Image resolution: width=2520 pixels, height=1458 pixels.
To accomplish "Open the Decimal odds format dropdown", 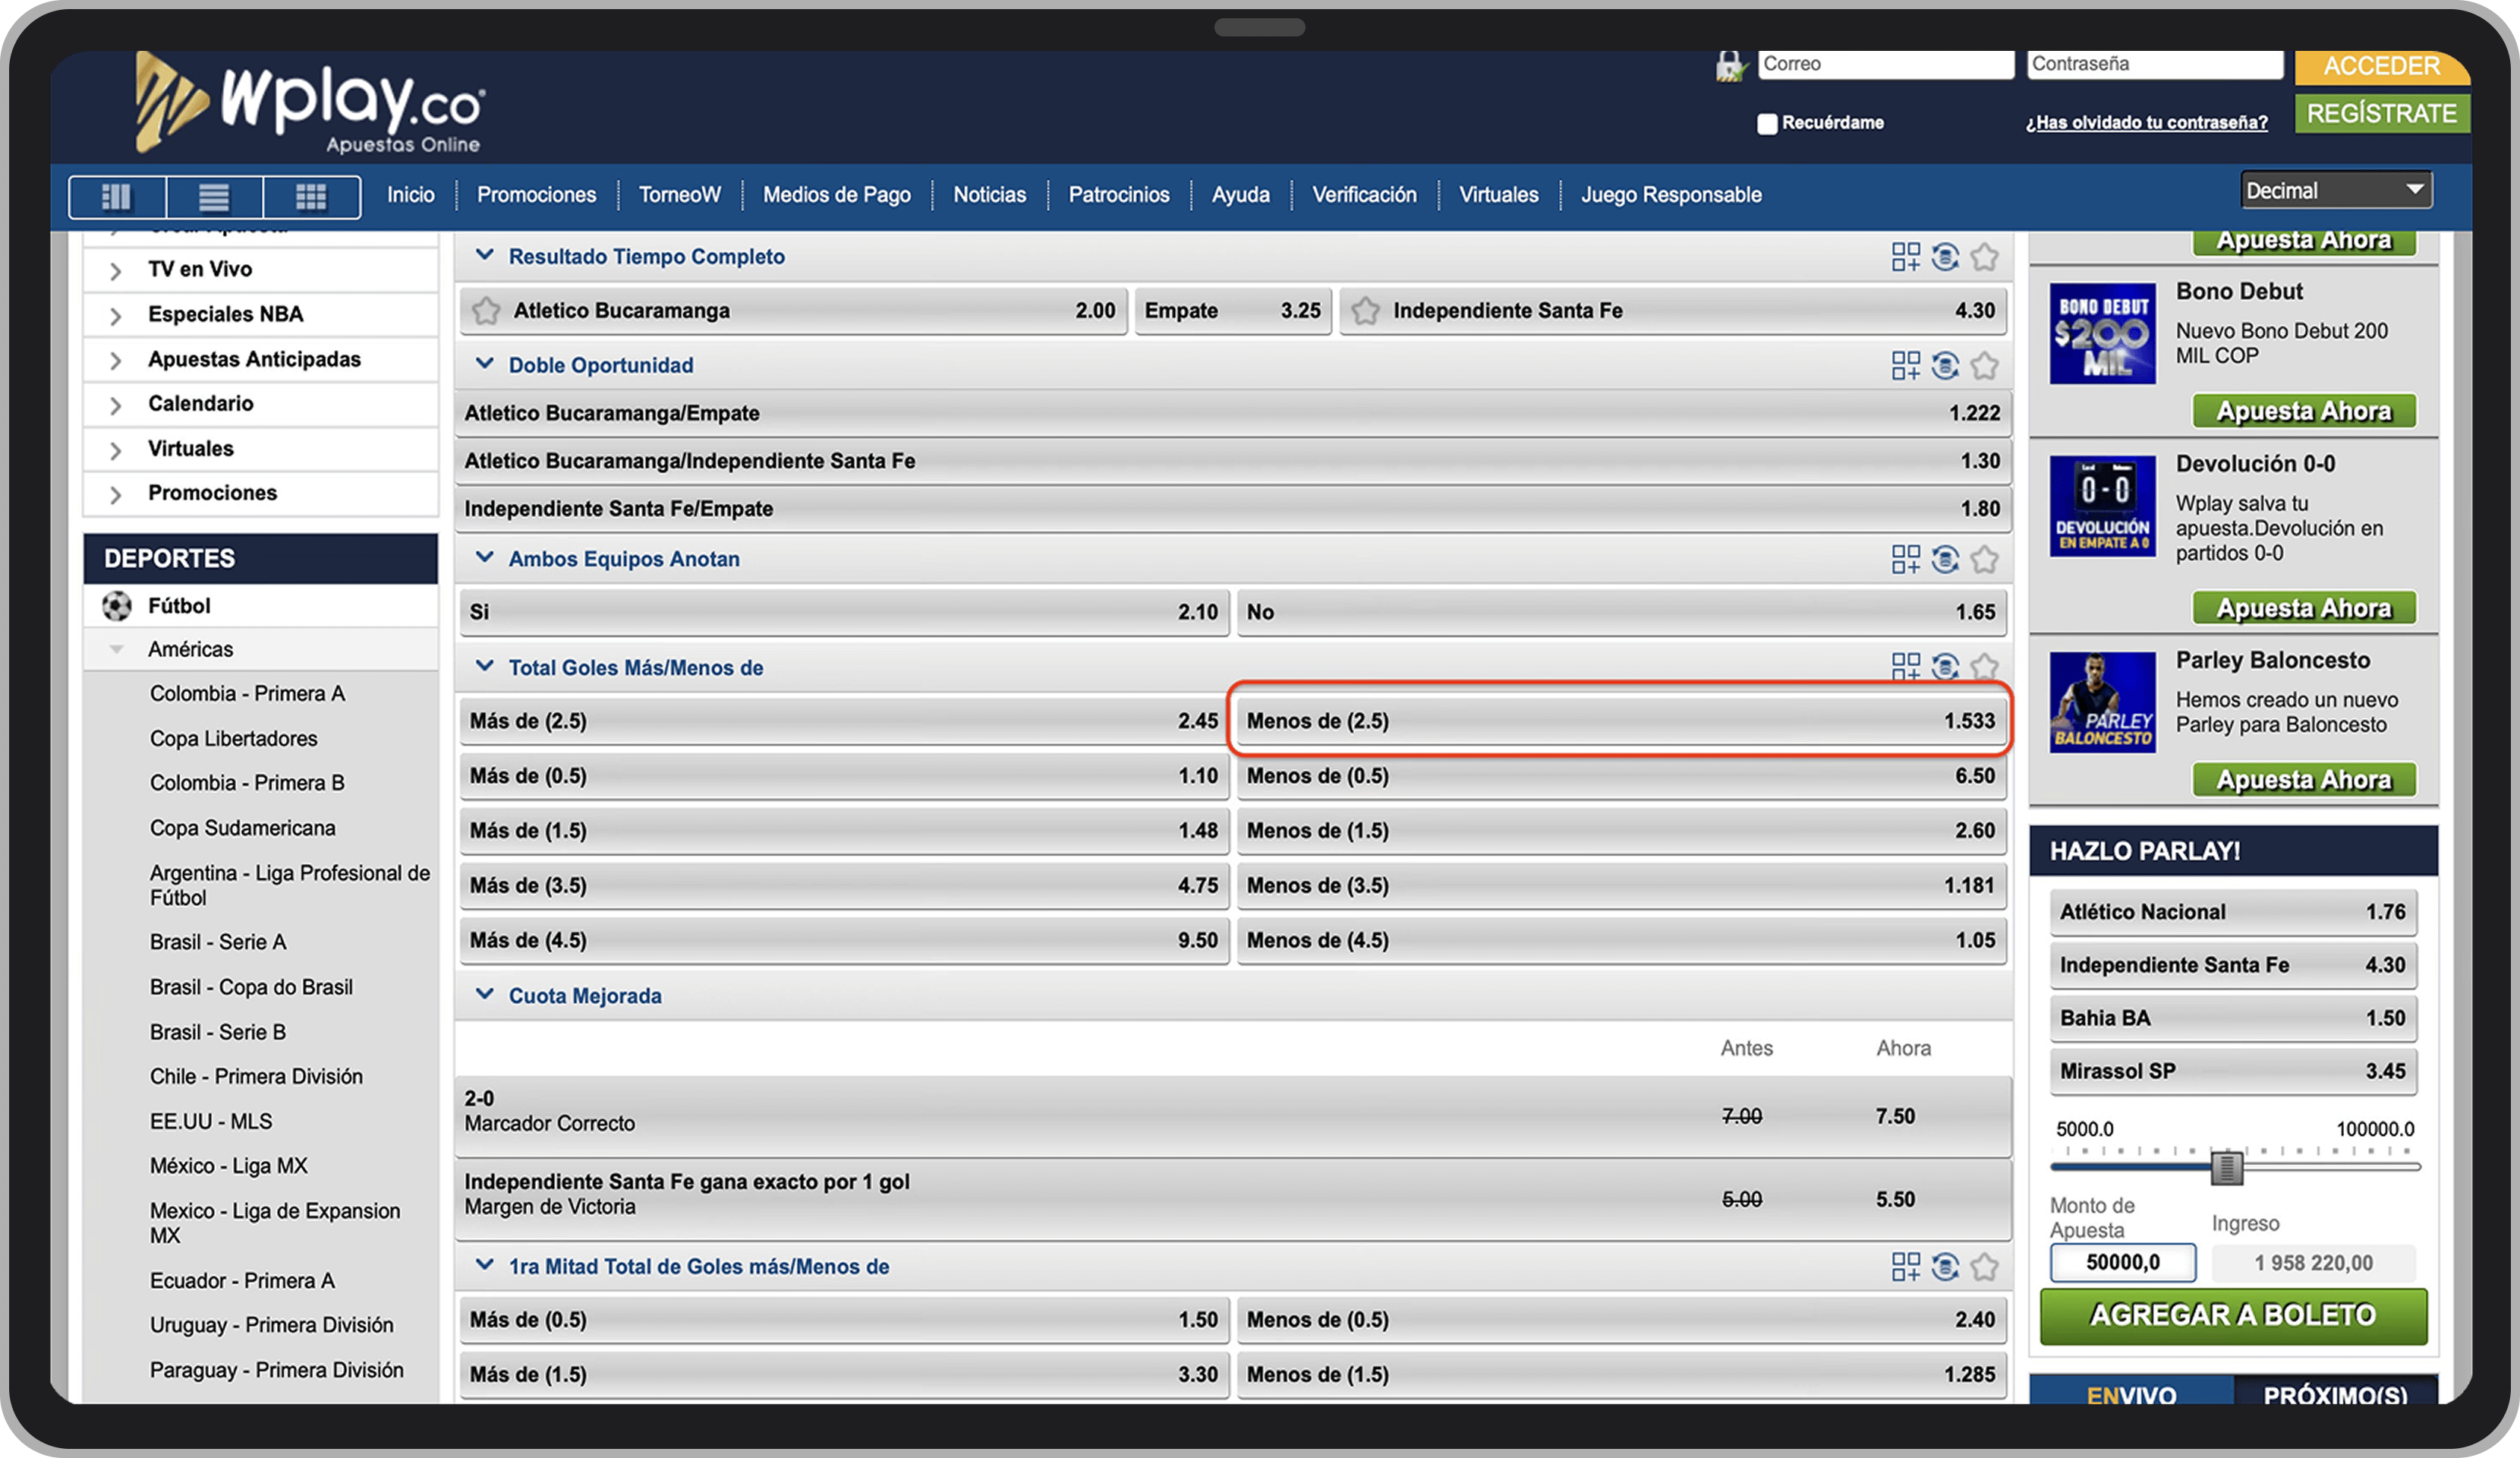I will pos(2334,190).
